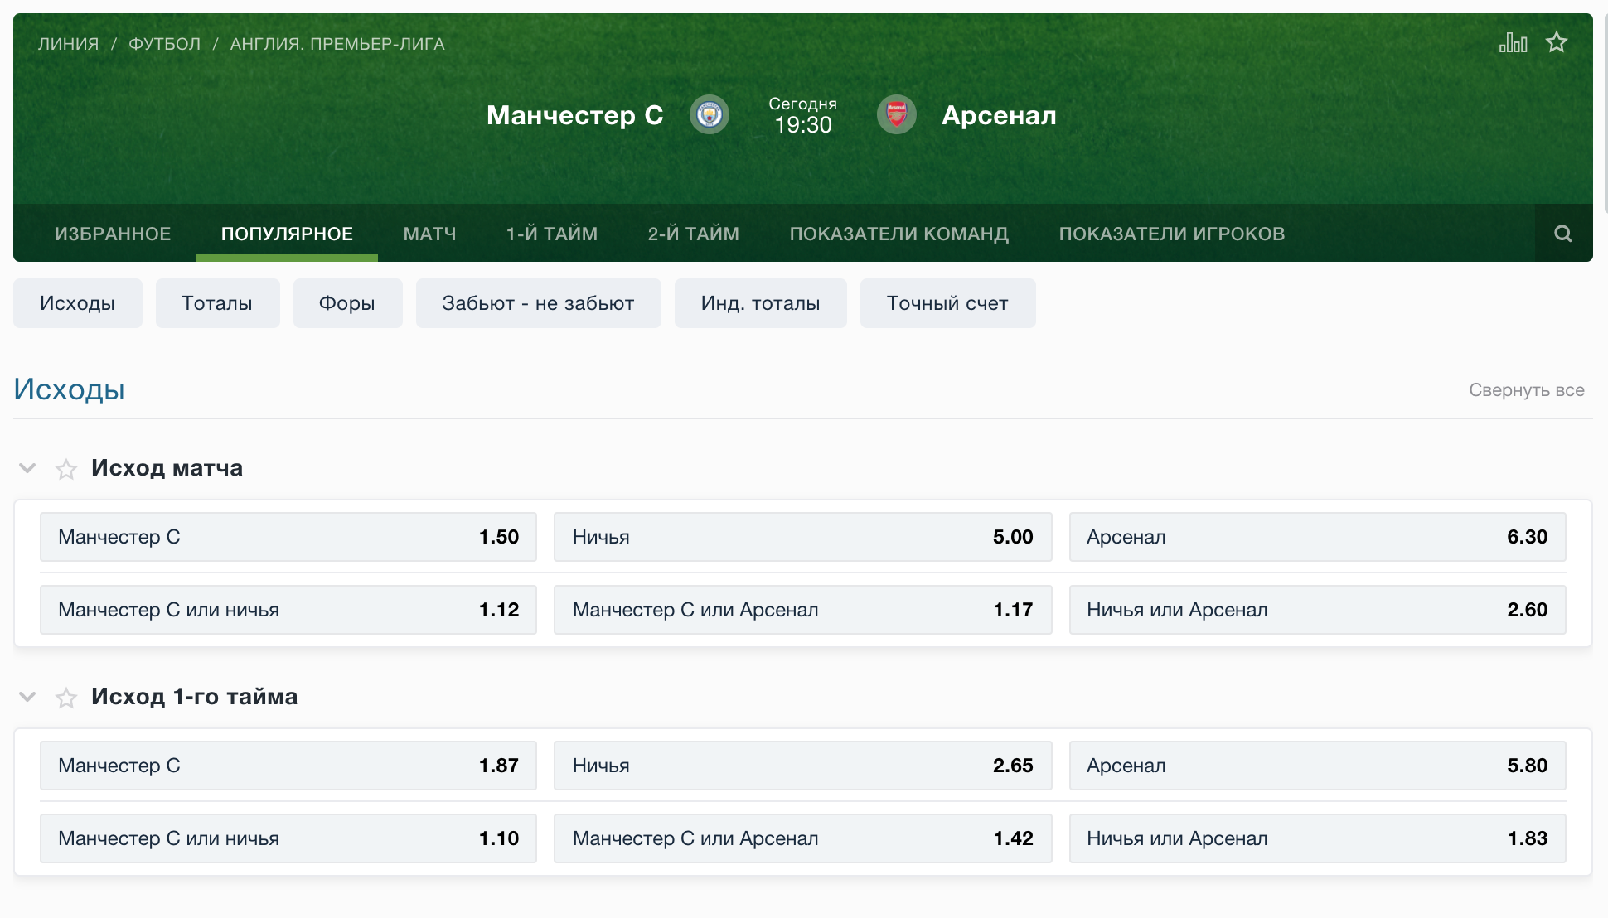The width and height of the screenshot is (1608, 918).
Task: Click the match time 19:30
Action: [802, 125]
